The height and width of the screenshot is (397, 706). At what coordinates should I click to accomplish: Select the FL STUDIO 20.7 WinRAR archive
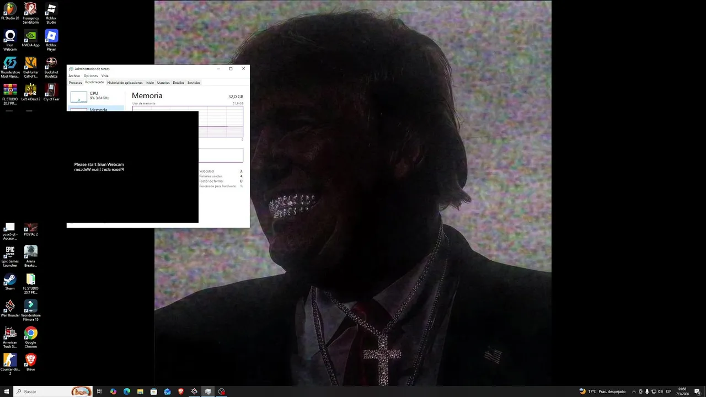click(x=10, y=94)
